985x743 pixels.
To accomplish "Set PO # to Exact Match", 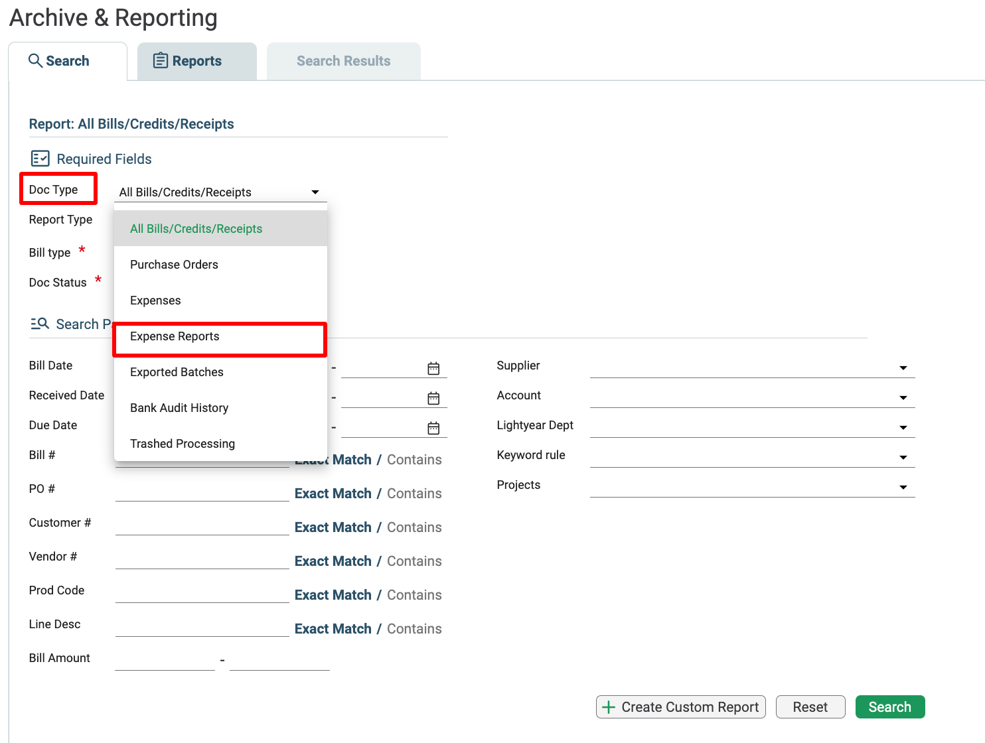I will 333,494.
